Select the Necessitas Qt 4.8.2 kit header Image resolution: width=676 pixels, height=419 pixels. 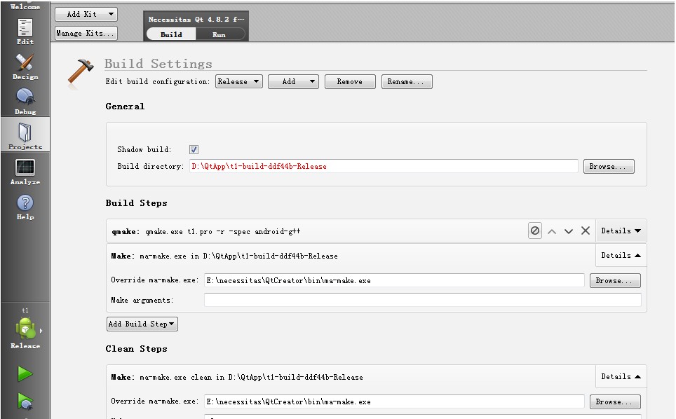point(196,19)
